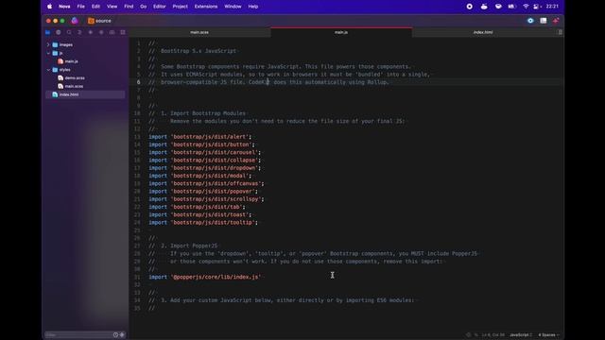
Task: Click the import 'bootstrap/js/dist/toast' line
Action: [200, 215]
